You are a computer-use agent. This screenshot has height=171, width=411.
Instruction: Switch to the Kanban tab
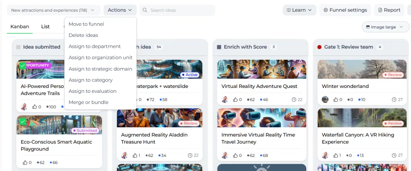coord(20,26)
